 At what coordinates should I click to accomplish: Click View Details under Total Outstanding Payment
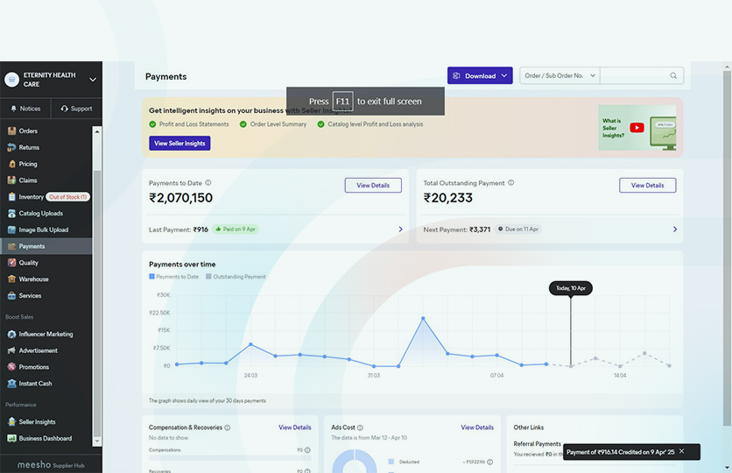647,186
